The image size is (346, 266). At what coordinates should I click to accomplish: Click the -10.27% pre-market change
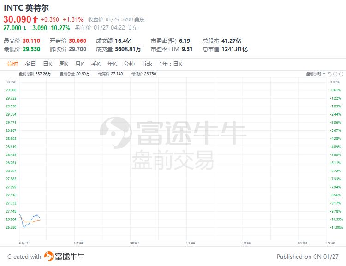[60, 28]
